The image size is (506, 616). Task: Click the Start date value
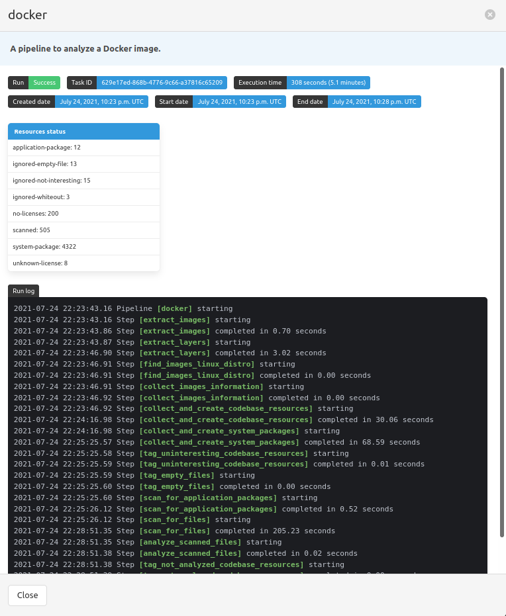(x=240, y=102)
